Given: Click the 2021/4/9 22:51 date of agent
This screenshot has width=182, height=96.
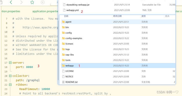Looking at the screenshot, I should coord(121,22).
